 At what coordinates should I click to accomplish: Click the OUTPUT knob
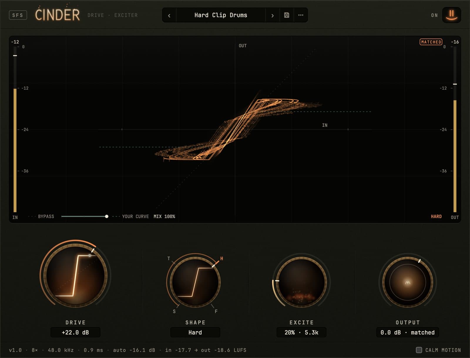coord(408,282)
